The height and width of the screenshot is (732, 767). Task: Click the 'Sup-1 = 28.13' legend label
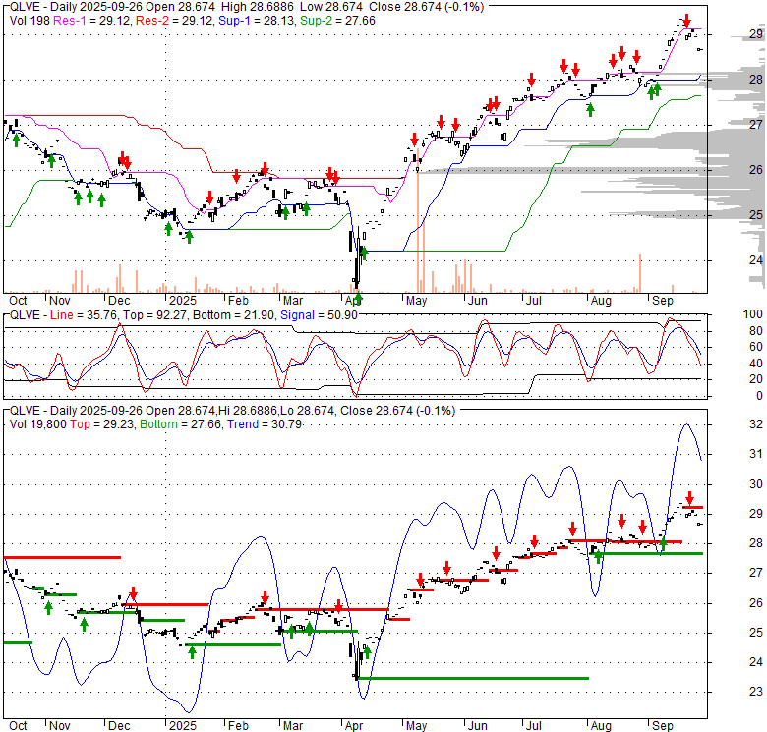click(x=257, y=21)
